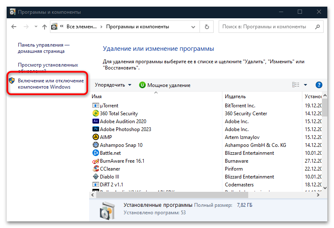Click the search field for programs
The height and width of the screenshot is (228, 334).
point(267,27)
